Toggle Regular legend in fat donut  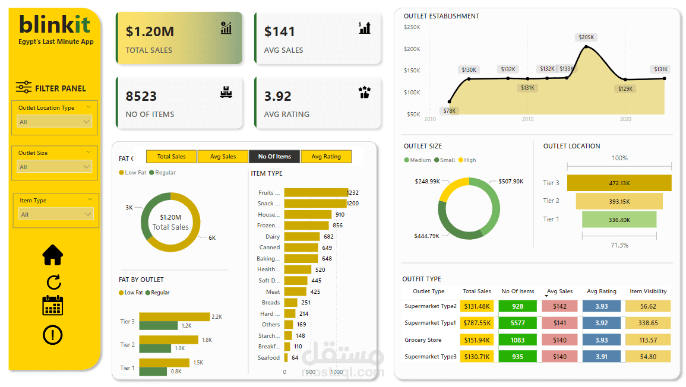163,173
